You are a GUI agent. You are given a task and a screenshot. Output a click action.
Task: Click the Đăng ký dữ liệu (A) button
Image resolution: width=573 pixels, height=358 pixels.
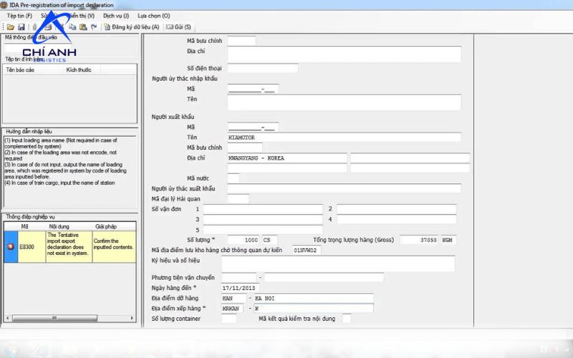[x=132, y=27]
